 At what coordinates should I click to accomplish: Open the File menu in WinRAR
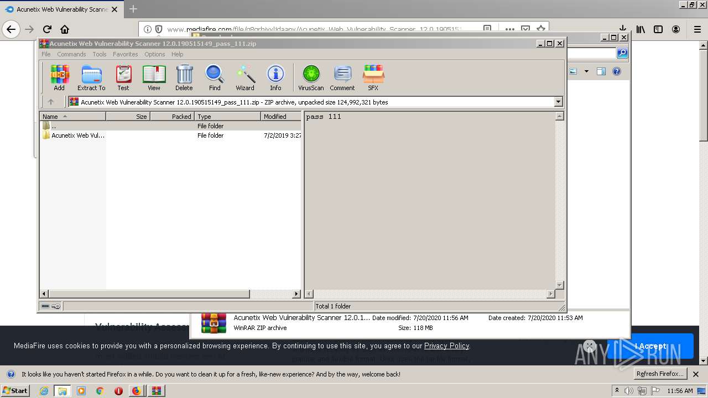coord(46,54)
